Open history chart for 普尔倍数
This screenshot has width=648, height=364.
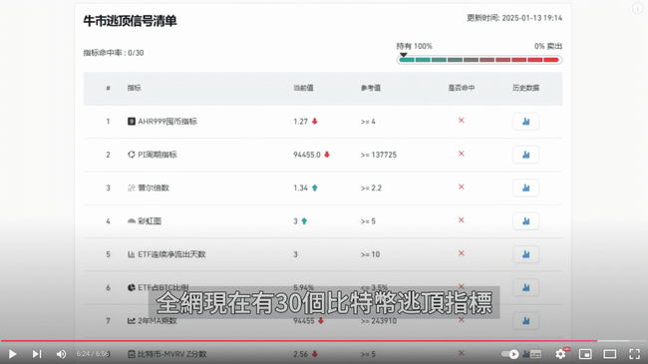[x=525, y=187]
